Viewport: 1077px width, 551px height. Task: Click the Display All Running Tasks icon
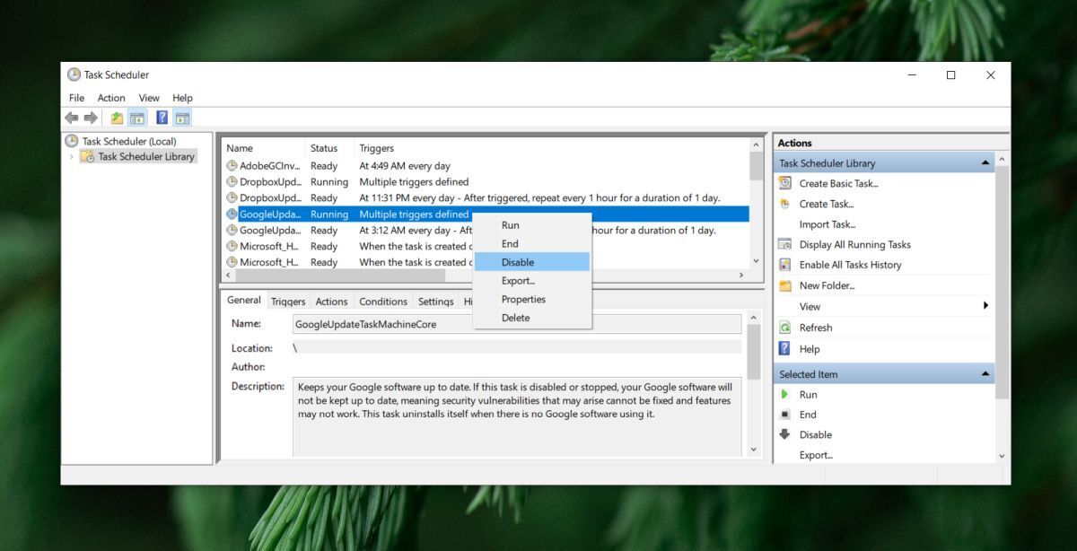coord(785,244)
